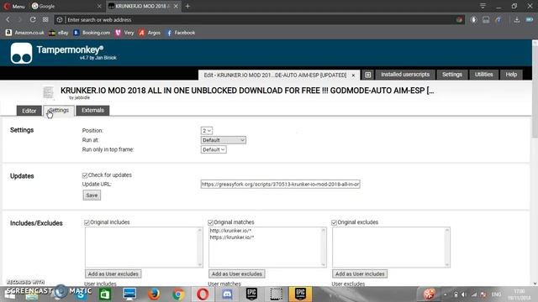Click the Original excludes list box
Screen dimensions: 538x302
[x=391, y=247]
